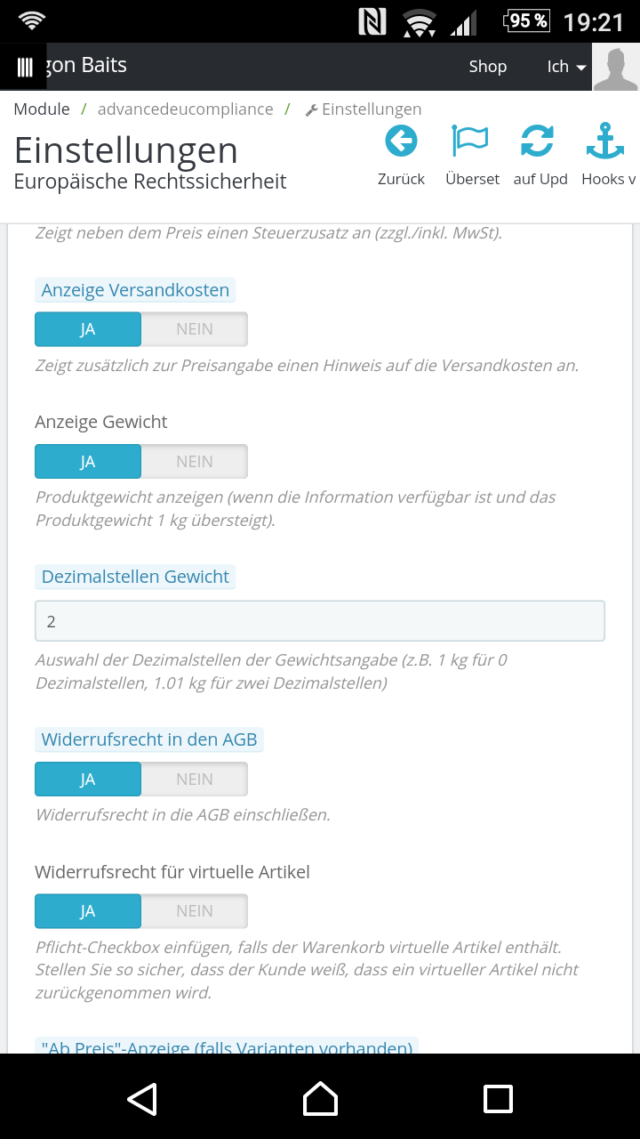The height and width of the screenshot is (1139, 640).
Task: Open the sidebar menu bars icon
Action: [x=25, y=67]
